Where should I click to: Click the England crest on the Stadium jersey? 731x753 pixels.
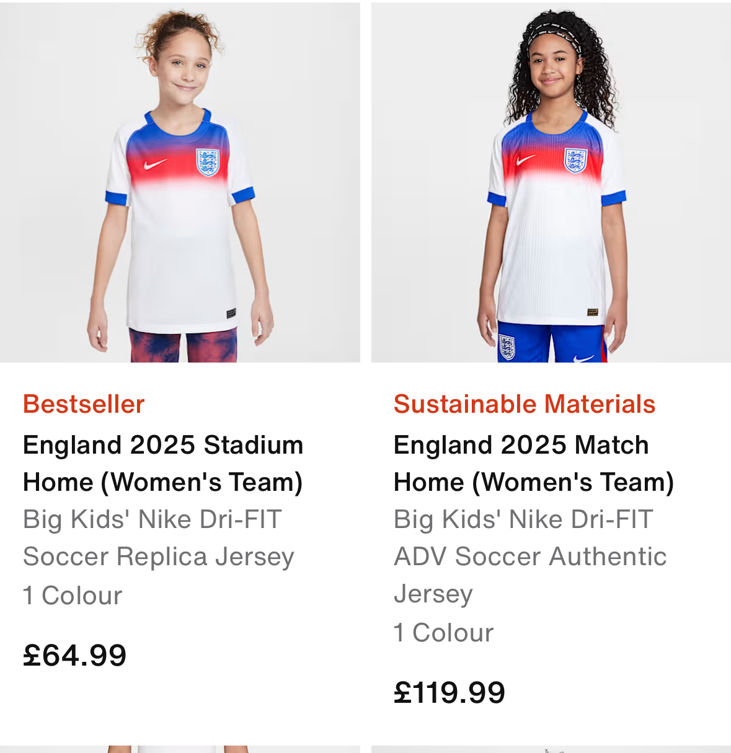click(208, 162)
